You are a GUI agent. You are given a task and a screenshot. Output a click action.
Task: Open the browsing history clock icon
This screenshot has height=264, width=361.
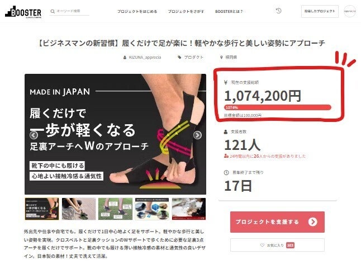[278, 11]
